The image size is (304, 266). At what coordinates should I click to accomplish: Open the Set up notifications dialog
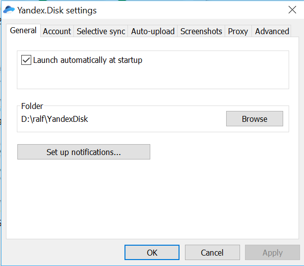(84, 152)
